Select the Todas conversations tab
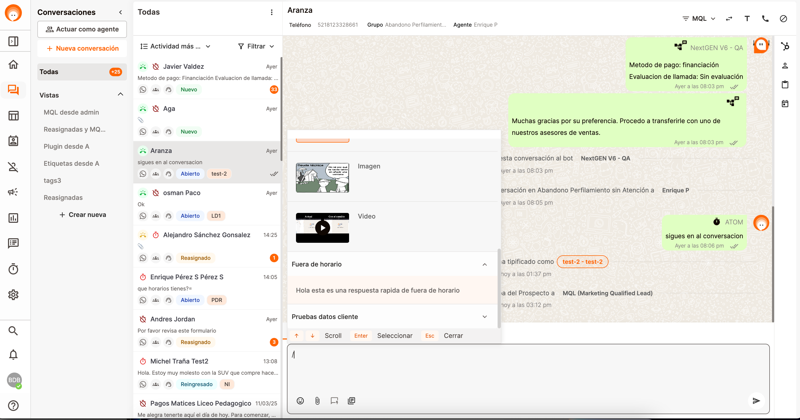 82,72
